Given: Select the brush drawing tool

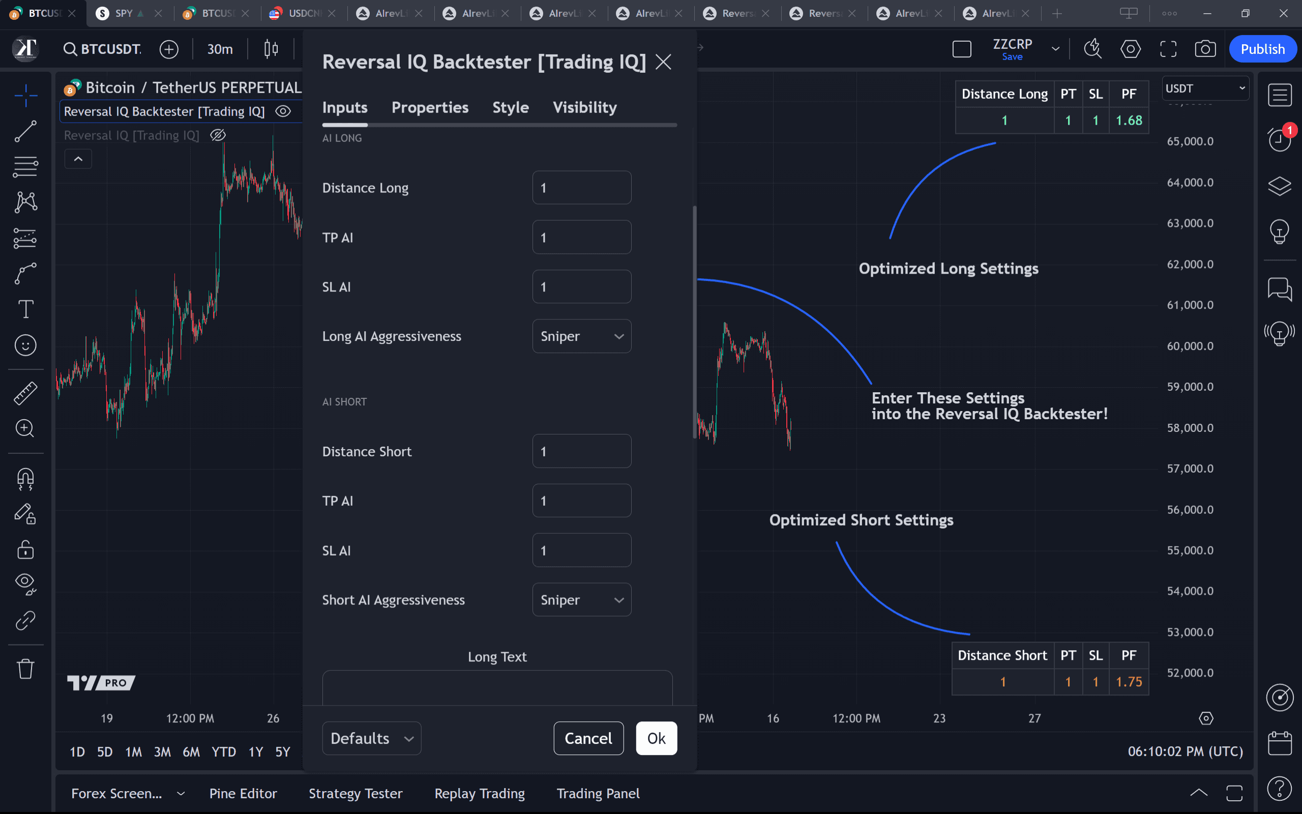Looking at the screenshot, I should (25, 274).
